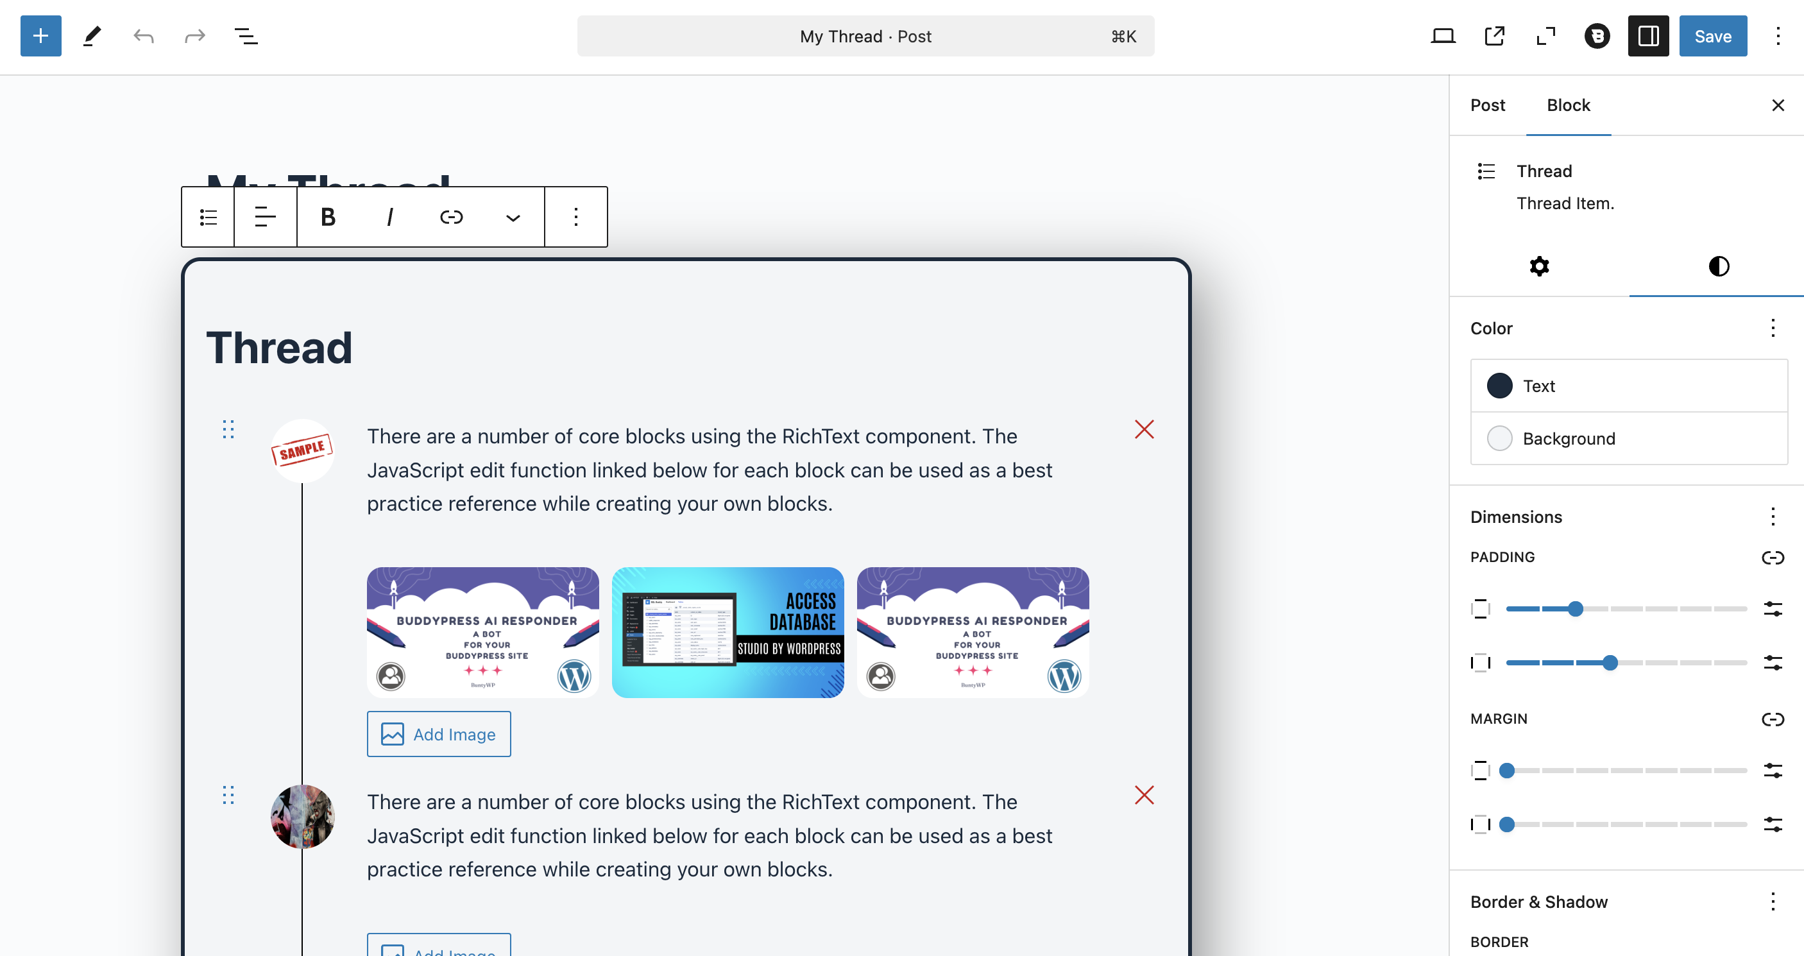Select the Tools pencil icon

[x=92, y=36]
